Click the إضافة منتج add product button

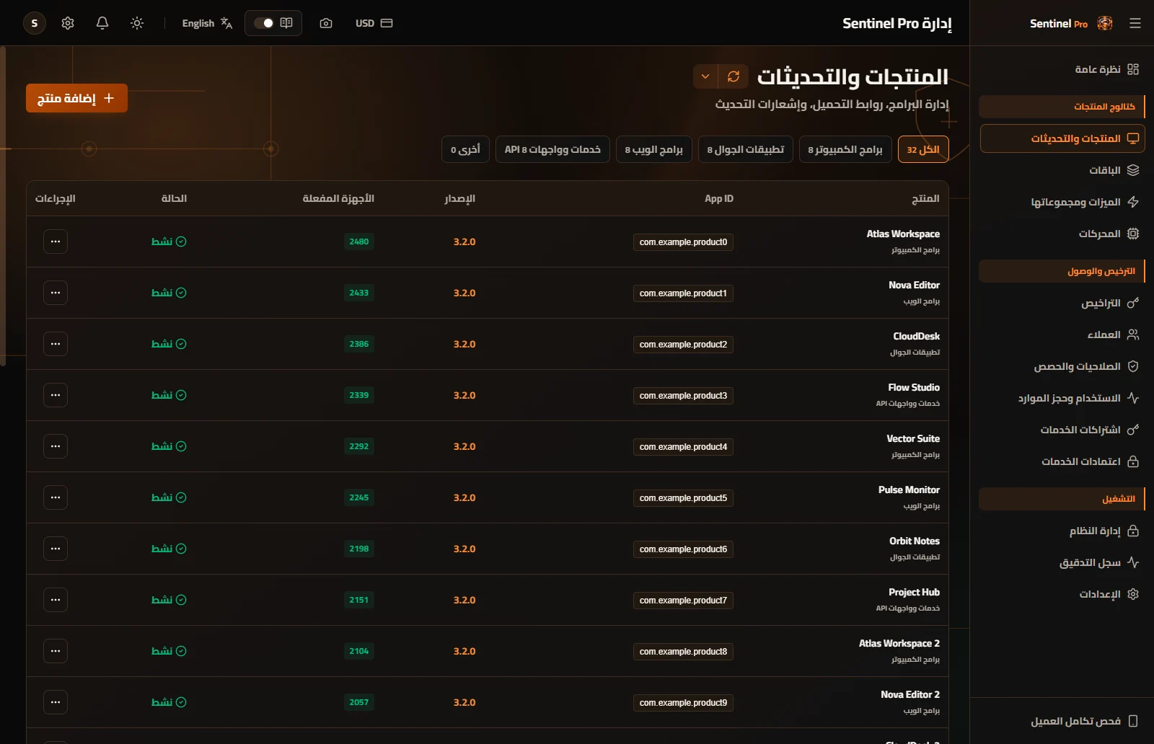click(x=76, y=98)
